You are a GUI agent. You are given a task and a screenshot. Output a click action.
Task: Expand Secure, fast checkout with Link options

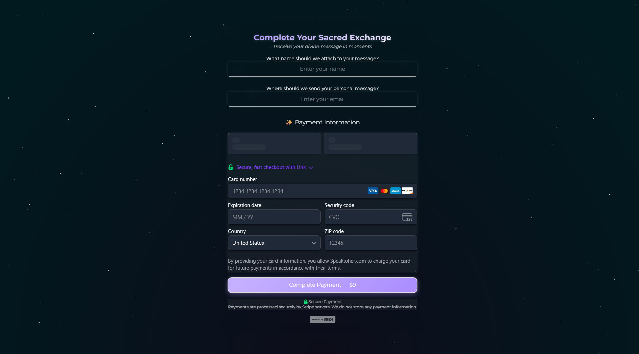coord(311,167)
